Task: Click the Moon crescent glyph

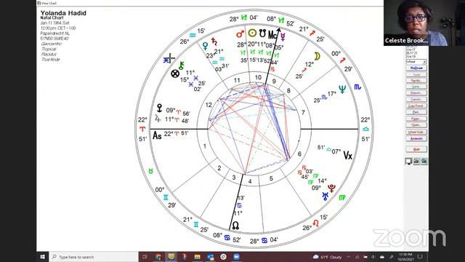Action: pos(317,56)
